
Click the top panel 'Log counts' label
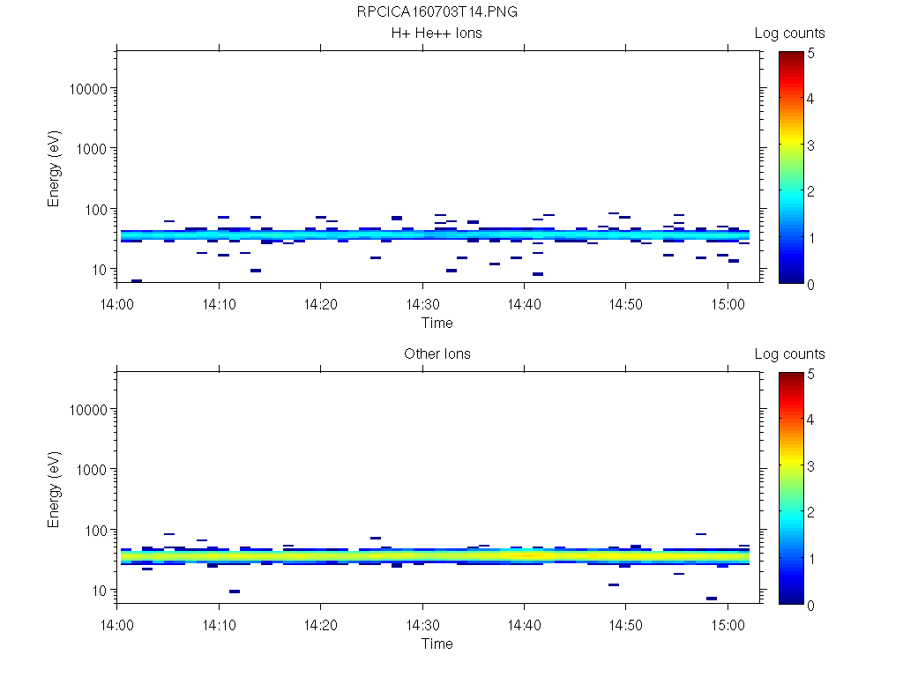coord(789,33)
